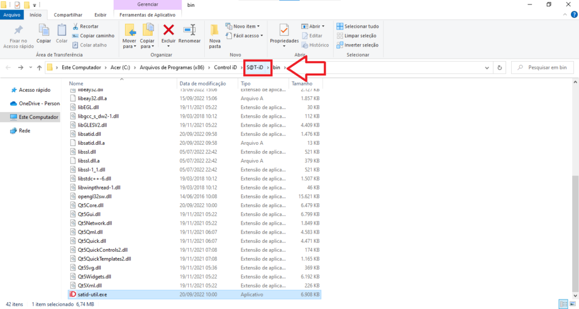Click the Nova pasta folder icon
The image size is (579, 309).
pos(215,32)
